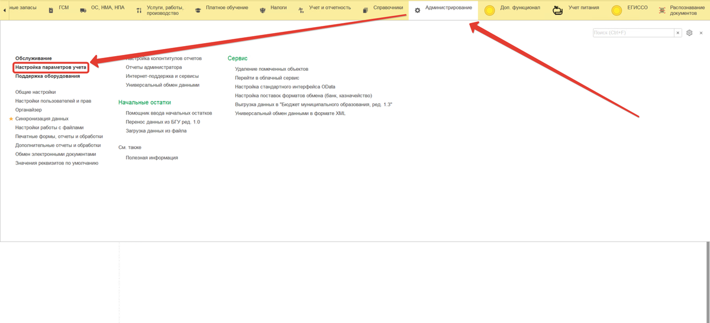The image size is (710, 323).
Task: Open Настройки пользователей и прав
Action: (53, 101)
